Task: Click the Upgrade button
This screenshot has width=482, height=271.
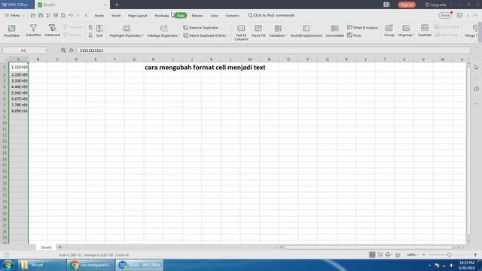Action: 435,5
